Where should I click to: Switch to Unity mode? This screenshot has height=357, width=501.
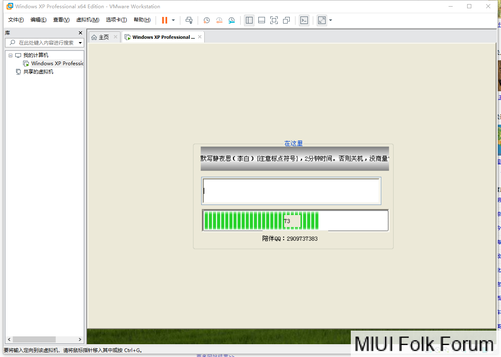pyautogui.click(x=286, y=20)
